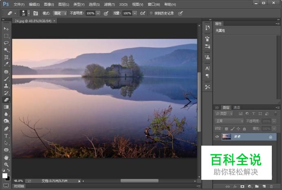Swap foreground and background colors
This screenshot has height=190, width=282.
point(9,170)
